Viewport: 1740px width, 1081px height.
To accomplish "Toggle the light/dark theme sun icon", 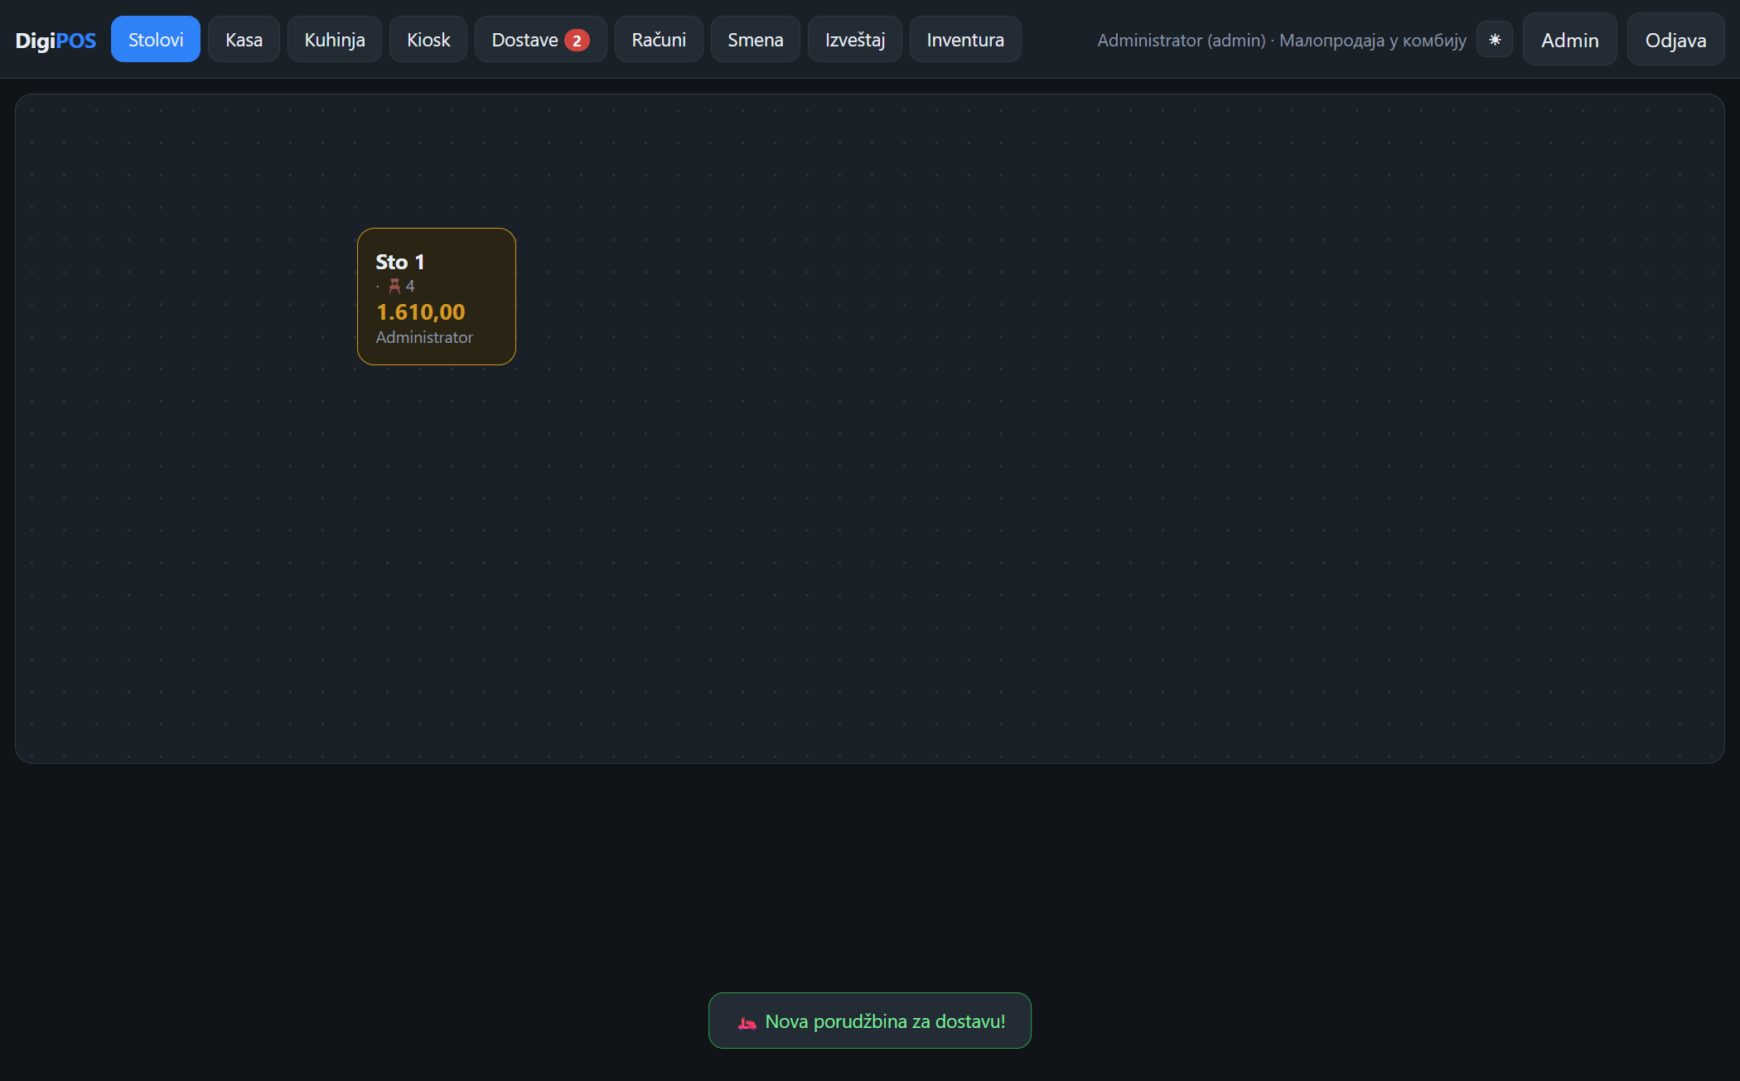I will [x=1495, y=40].
